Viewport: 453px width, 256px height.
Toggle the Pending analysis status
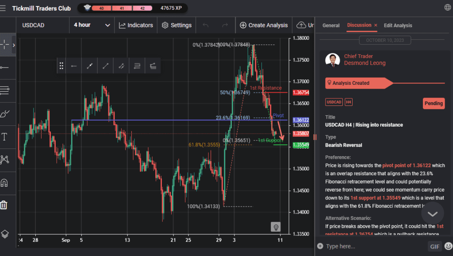coord(434,103)
